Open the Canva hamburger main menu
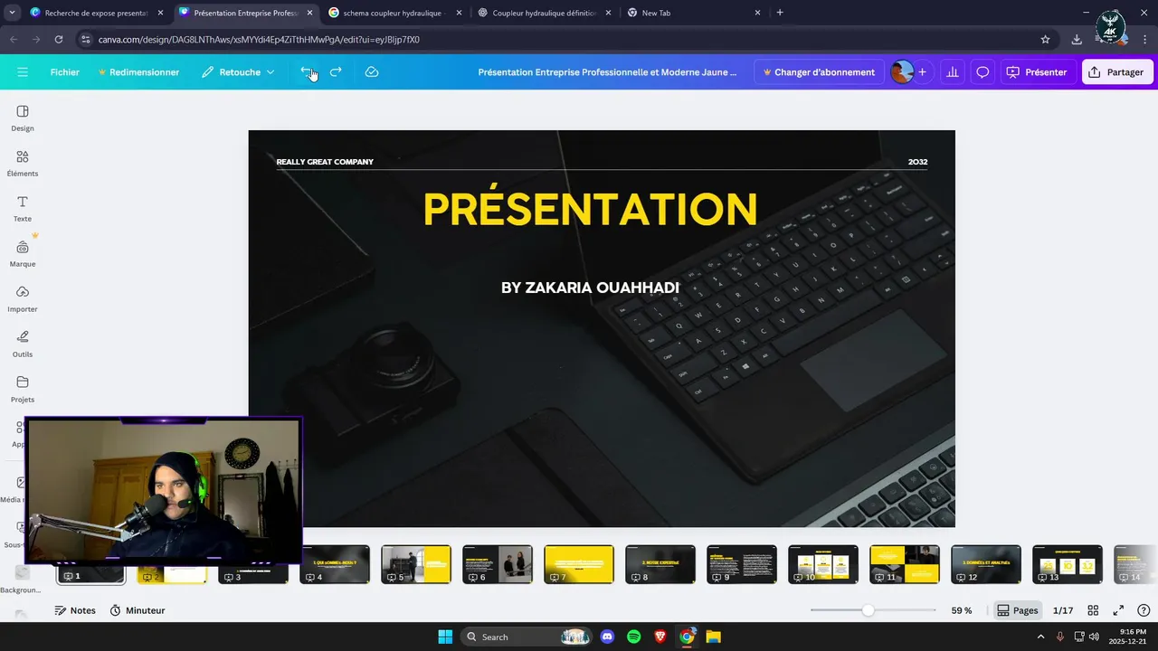 tap(23, 72)
